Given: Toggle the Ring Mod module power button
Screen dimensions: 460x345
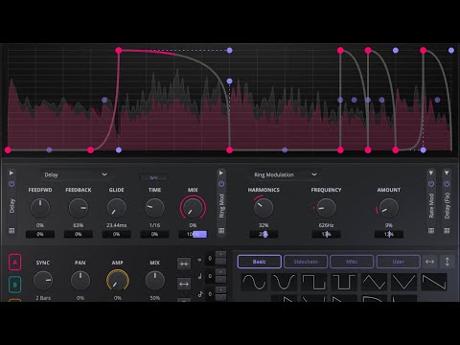Looking at the screenshot, I should pos(221,184).
